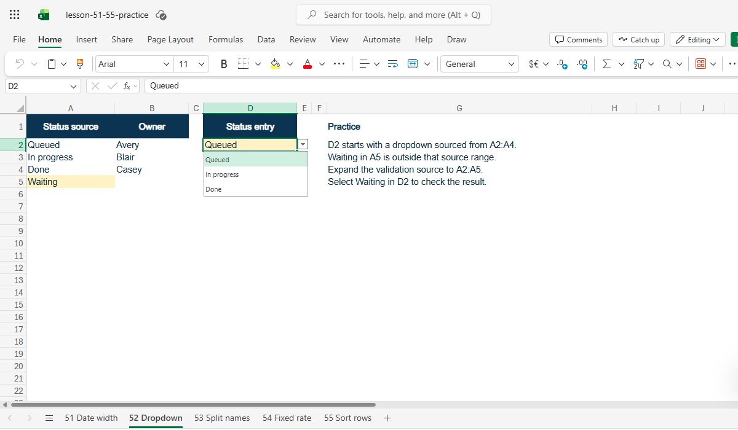The height and width of the screenshot is (430, 738).
Task: Click the Comments button
Action: (x=578, y=39)
